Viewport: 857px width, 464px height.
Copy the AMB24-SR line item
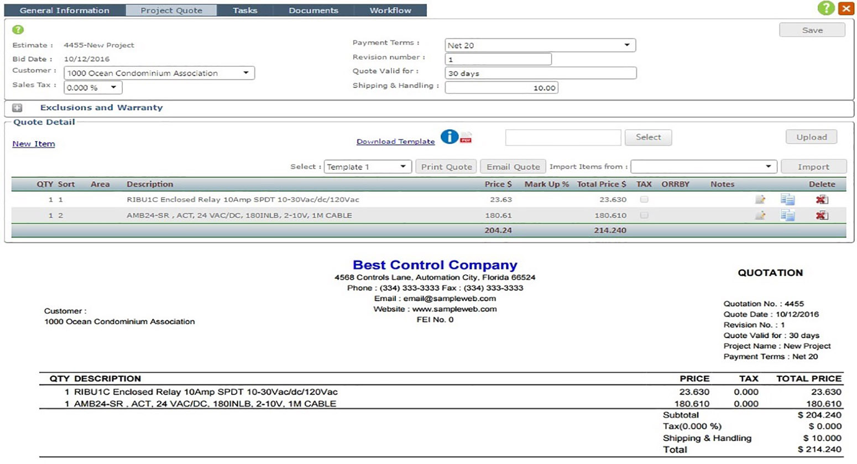click(x=787, y=215)
